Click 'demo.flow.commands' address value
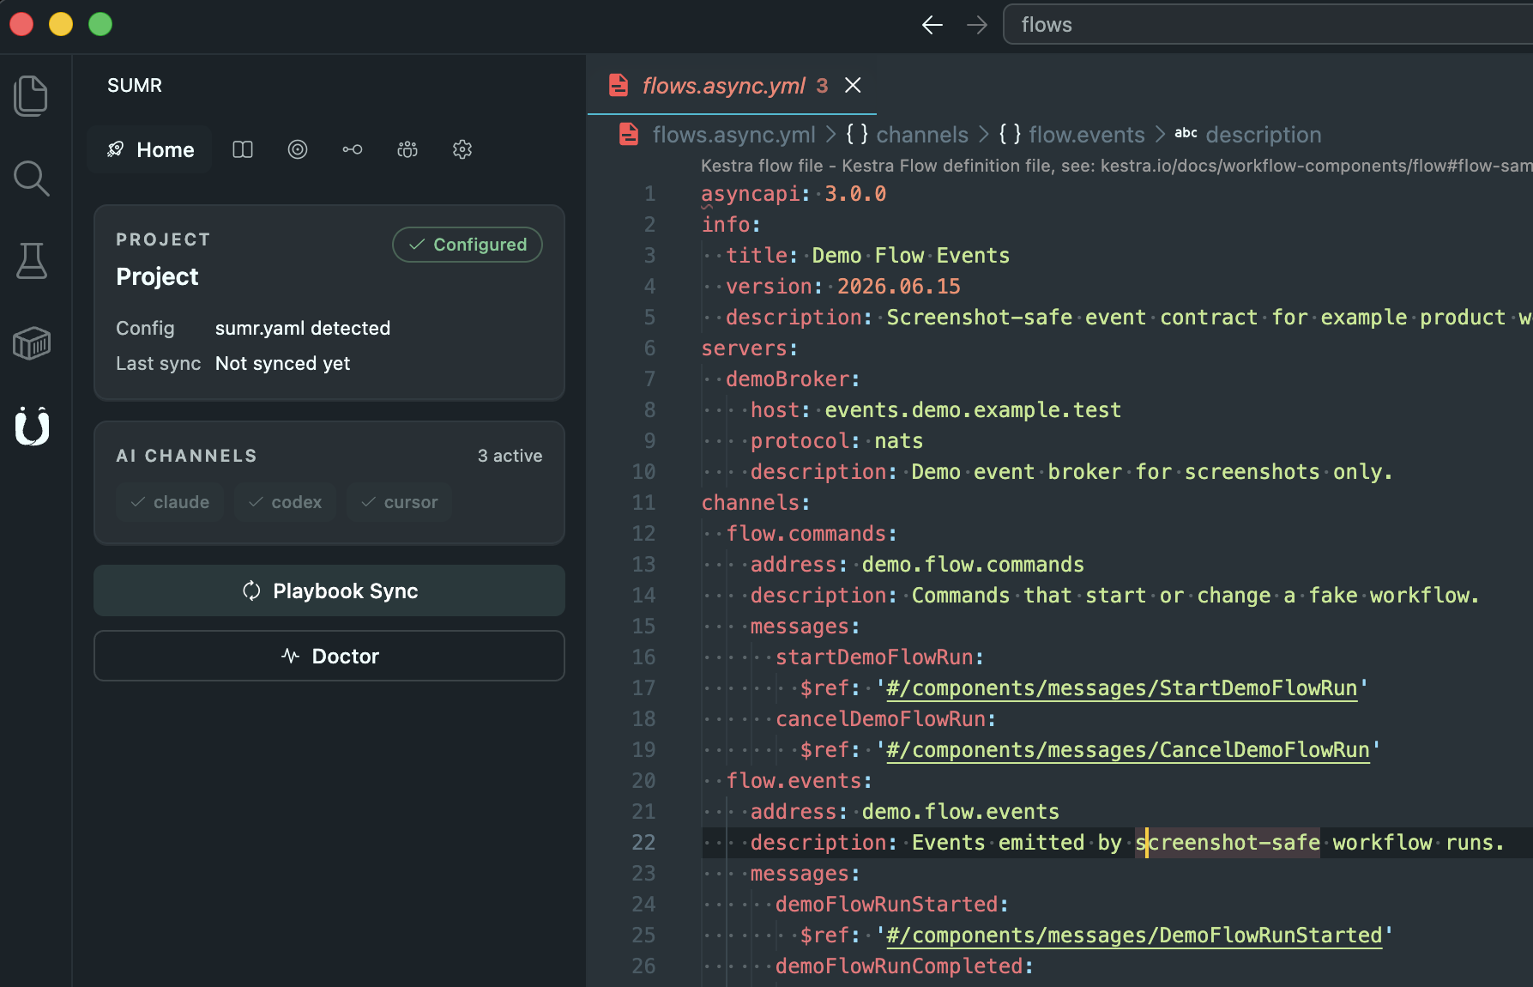 point(973,565)
